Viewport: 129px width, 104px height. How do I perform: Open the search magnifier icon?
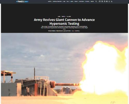(96, 2)
